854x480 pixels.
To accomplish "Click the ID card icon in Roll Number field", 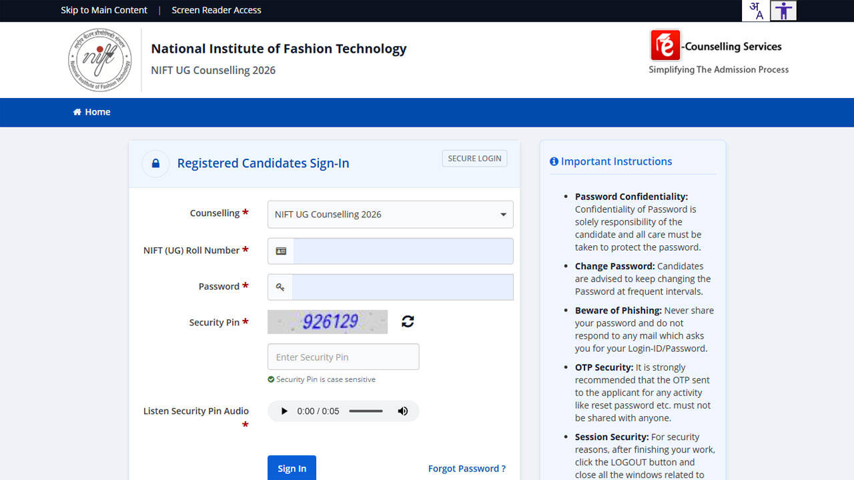I will point(281,251).
